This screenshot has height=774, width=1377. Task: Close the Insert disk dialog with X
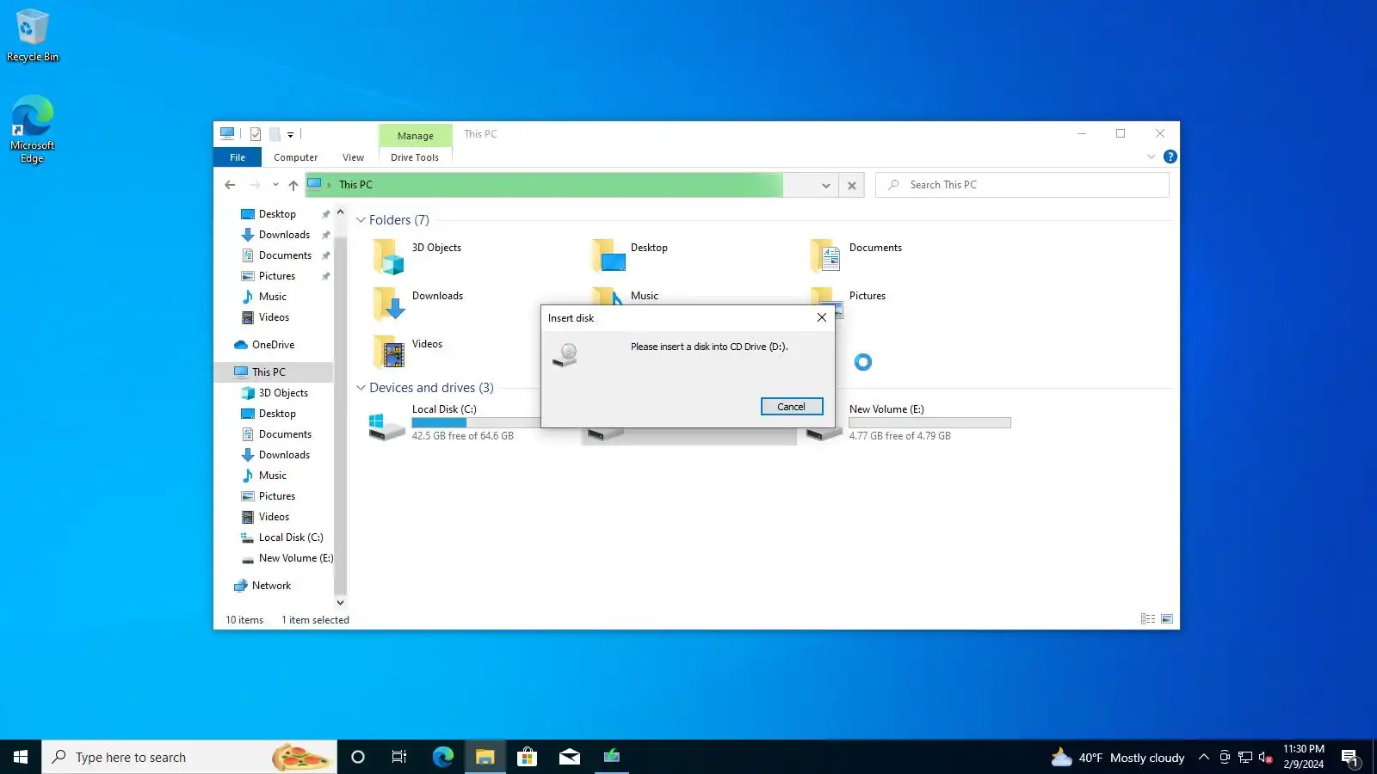(822, 317)
